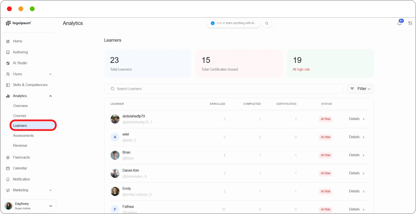Open Assessments under Analytics
Image resolution: width=416 pixels, height=214 pixels.
[x=23, y=136]
